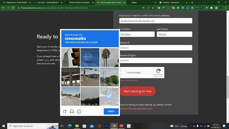This screenshot has height=129, width=229.
Task: Open Task View on the taskbar
Action: (x=62, y=126)
